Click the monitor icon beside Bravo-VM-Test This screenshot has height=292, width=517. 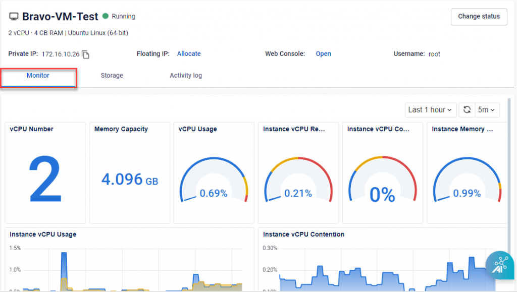tap(14, 16)
